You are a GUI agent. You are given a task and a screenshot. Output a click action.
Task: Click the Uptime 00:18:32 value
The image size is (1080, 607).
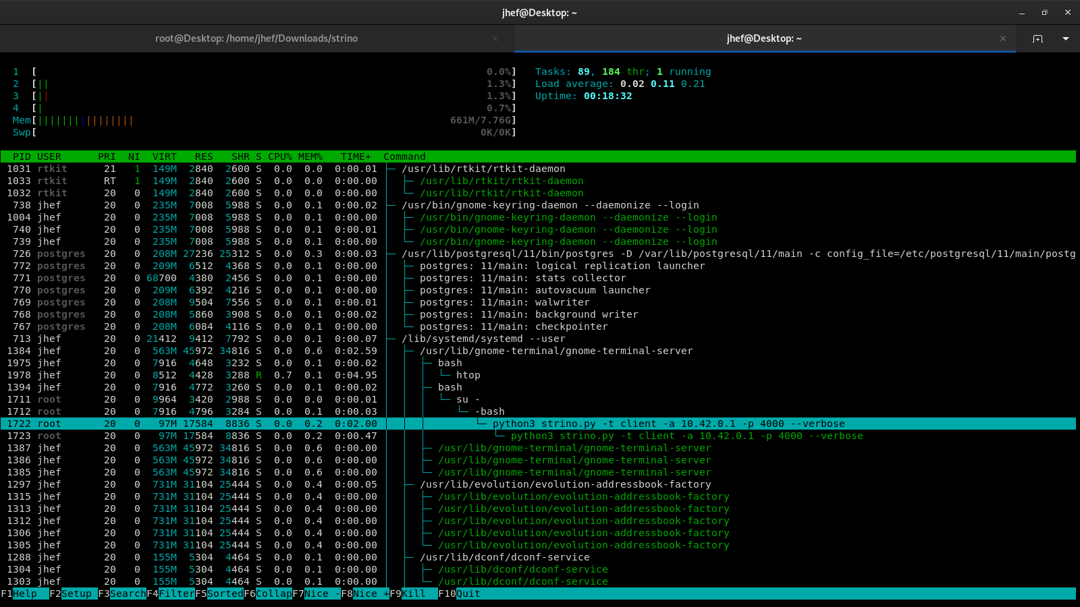click(607, 96)
